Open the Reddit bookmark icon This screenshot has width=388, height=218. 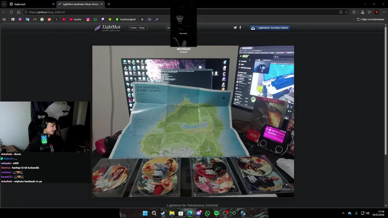click(49, 19)
